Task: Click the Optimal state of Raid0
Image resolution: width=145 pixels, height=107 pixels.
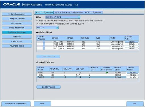Action: point(118,73)
